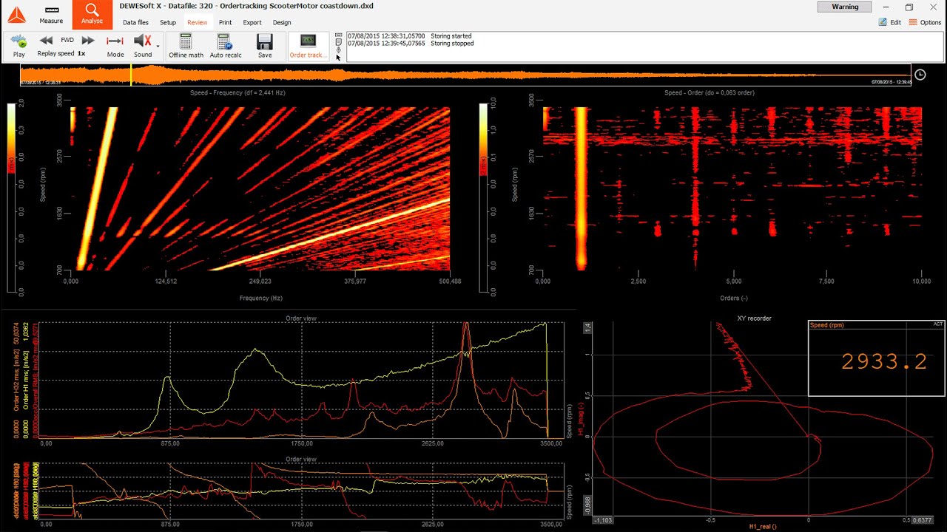Click the 'H1_real ()' axis label
Image resolution: width=947 pixels, height=532 pixels.
pyautogui.click(x=763, y=527)
